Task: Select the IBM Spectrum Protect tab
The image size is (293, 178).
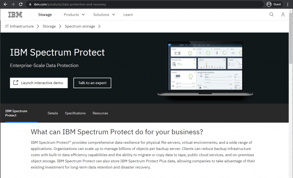Action: point(21,113)
